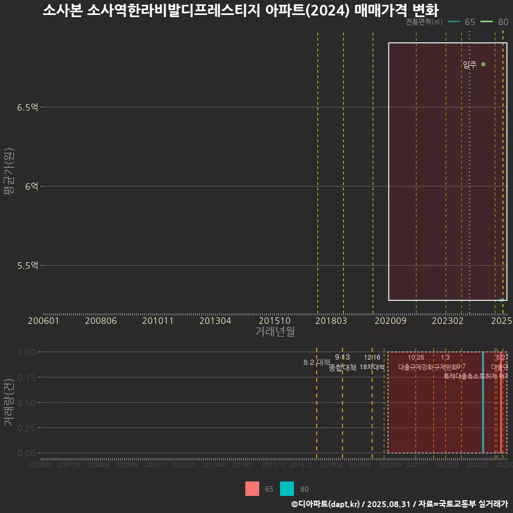The image size is (513, 513).
Task: Click the red 65㎡ volume bar
Action: (501, 402)
